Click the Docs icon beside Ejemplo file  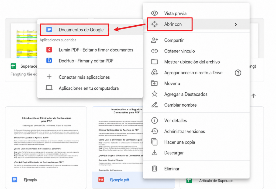point(15,180)
